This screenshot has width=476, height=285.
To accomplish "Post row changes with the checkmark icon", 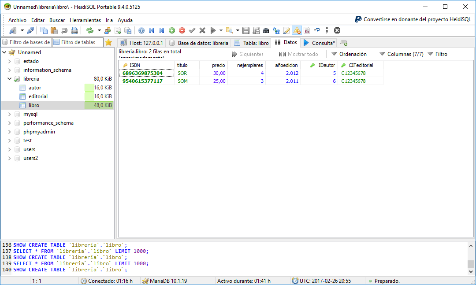I will click(x=192, y=30).
